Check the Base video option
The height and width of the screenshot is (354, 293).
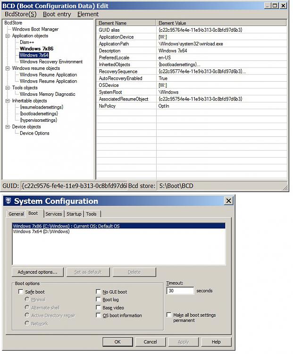point(98,307)
